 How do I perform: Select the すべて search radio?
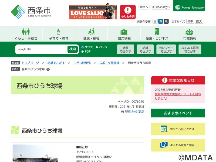click(x=83, y=47)
